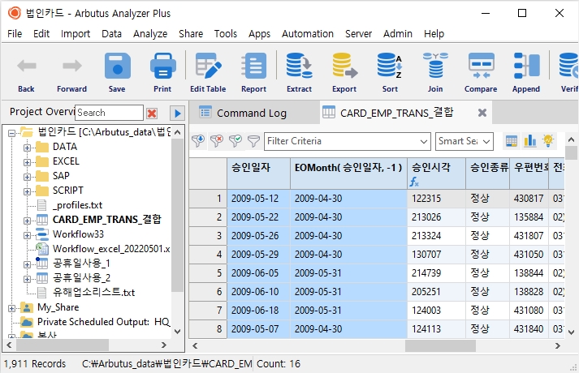Select 유해업소리스트.txt in the tree
The image size is (579, 373).
(93, 293)
